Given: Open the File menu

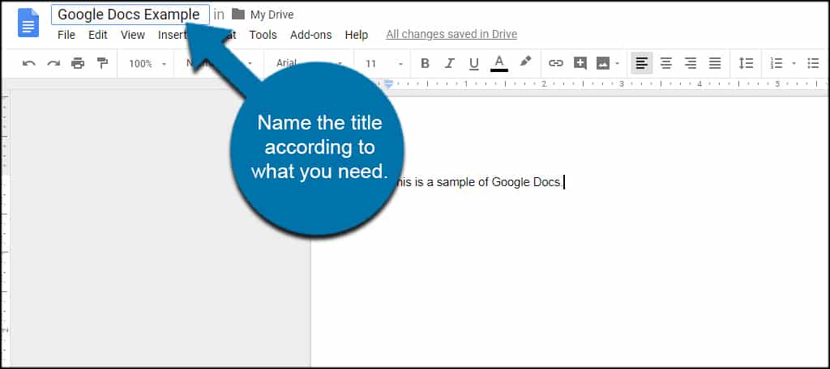Looking at the screenshot, I should pos(66,35).
